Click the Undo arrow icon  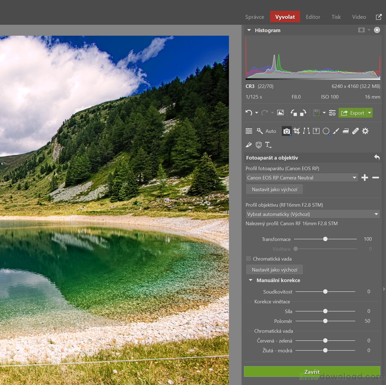pos(249,113)
